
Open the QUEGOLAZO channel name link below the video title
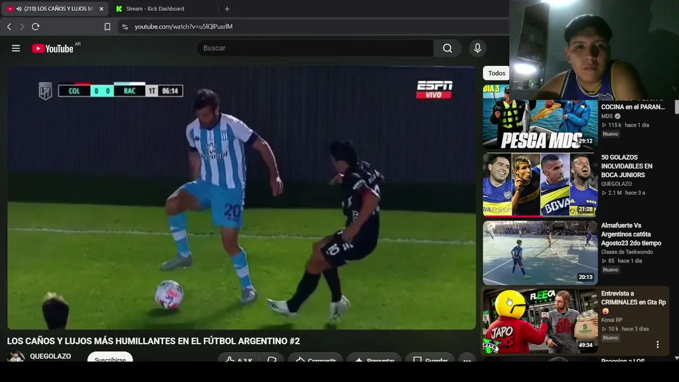click(x=50, y=357)
